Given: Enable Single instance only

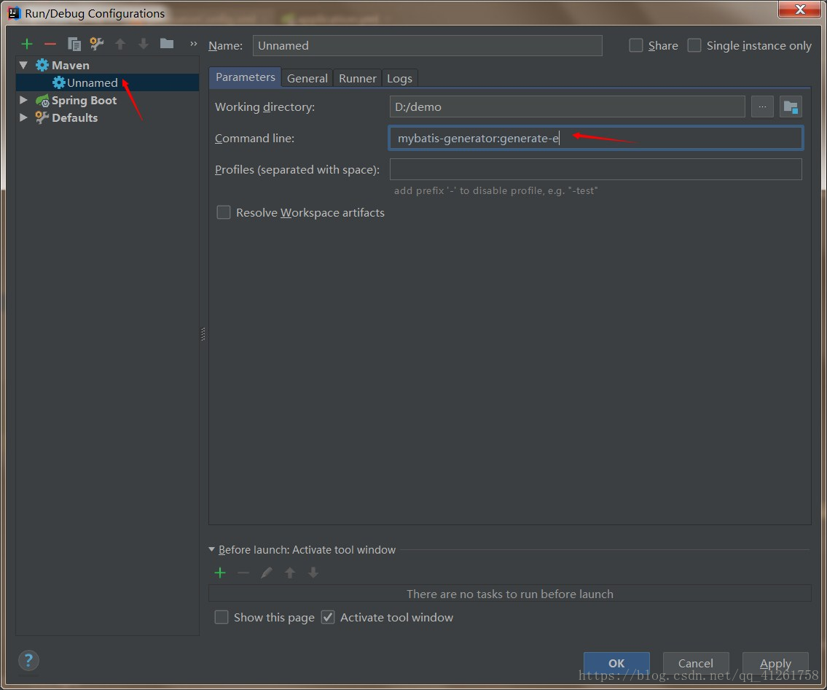Looking at the screenshot, I should (694, 45).
